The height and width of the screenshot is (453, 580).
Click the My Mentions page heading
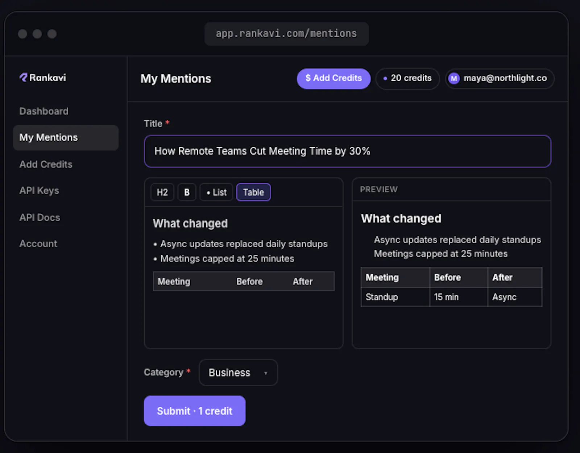[x=176, y=79]
